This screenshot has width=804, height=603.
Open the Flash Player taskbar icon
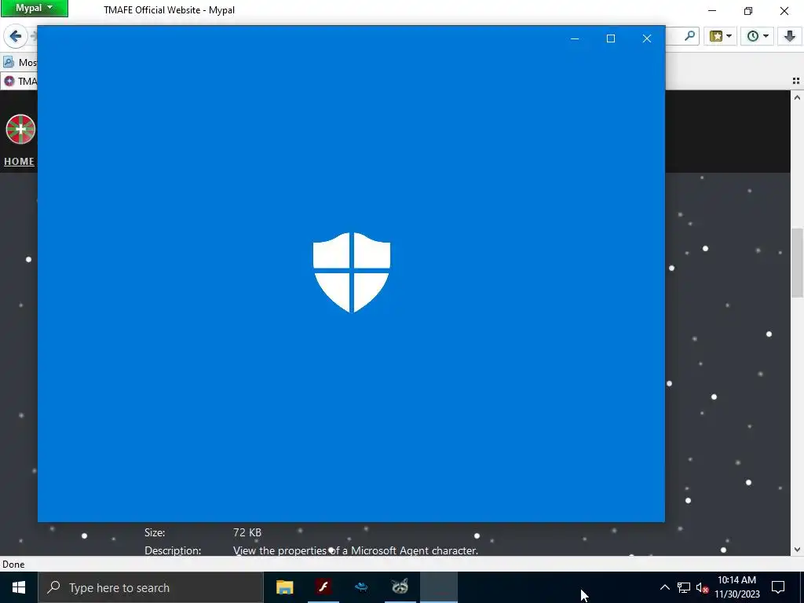[323, 587]
